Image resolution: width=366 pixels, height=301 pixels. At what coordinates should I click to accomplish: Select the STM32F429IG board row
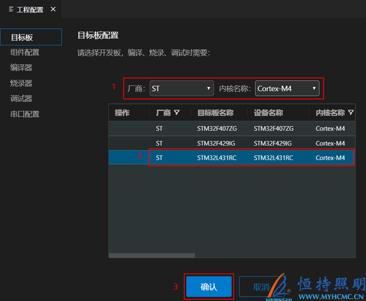(232, 143)
